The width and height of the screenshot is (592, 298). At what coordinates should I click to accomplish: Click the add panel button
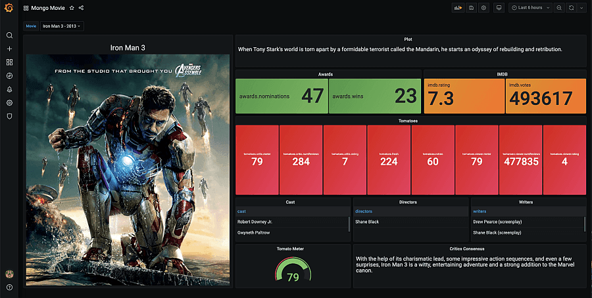click(x=458, y=8)
